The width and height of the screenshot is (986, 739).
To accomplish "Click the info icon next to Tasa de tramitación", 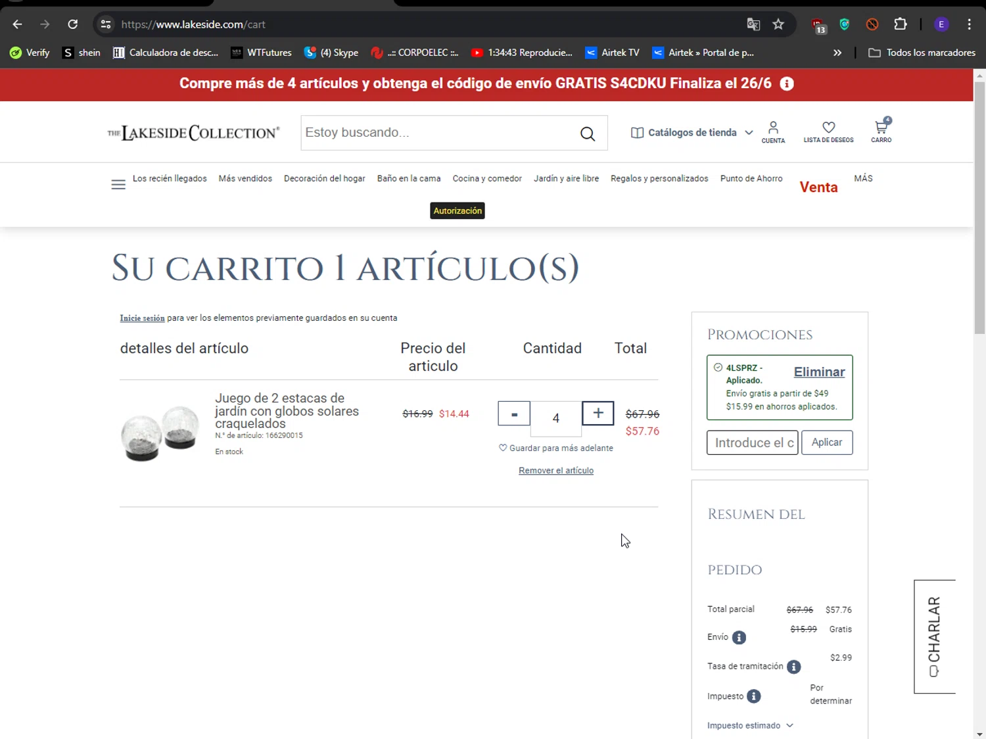I will 794,667.
